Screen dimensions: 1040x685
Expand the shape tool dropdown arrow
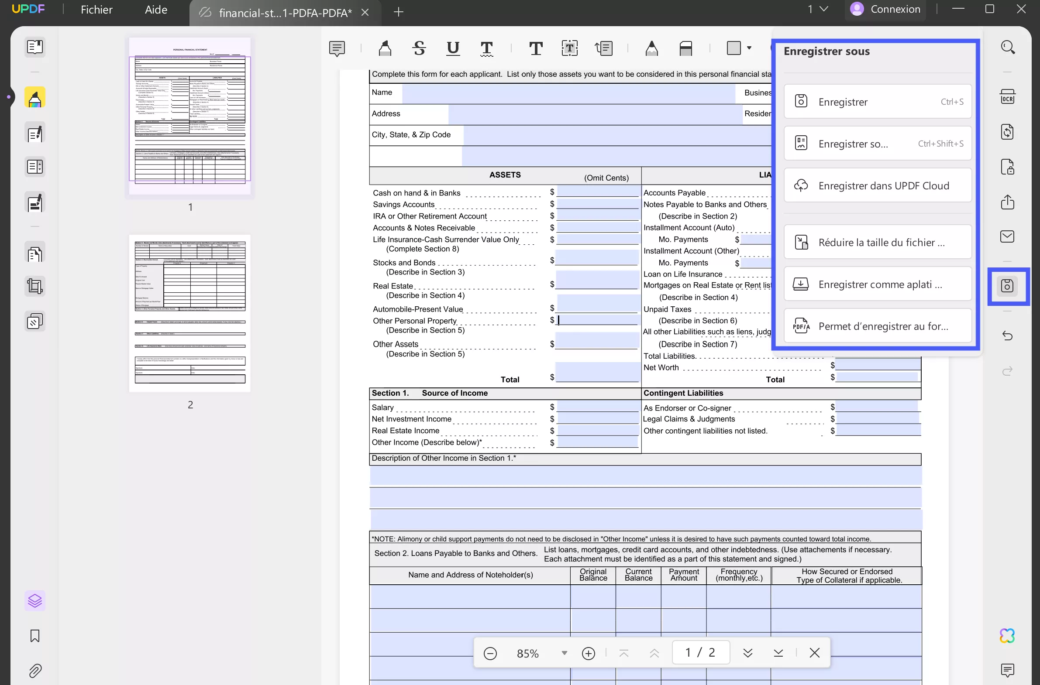[x=749, y=48]
